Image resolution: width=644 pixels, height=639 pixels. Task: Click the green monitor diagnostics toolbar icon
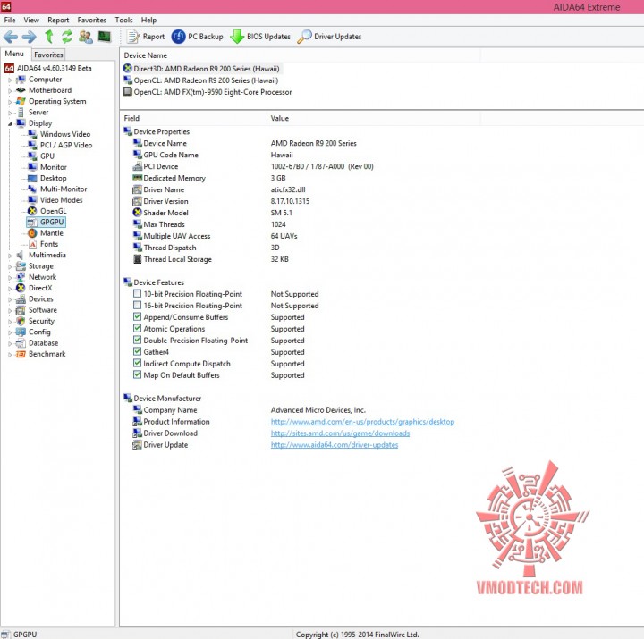(105, 37)
